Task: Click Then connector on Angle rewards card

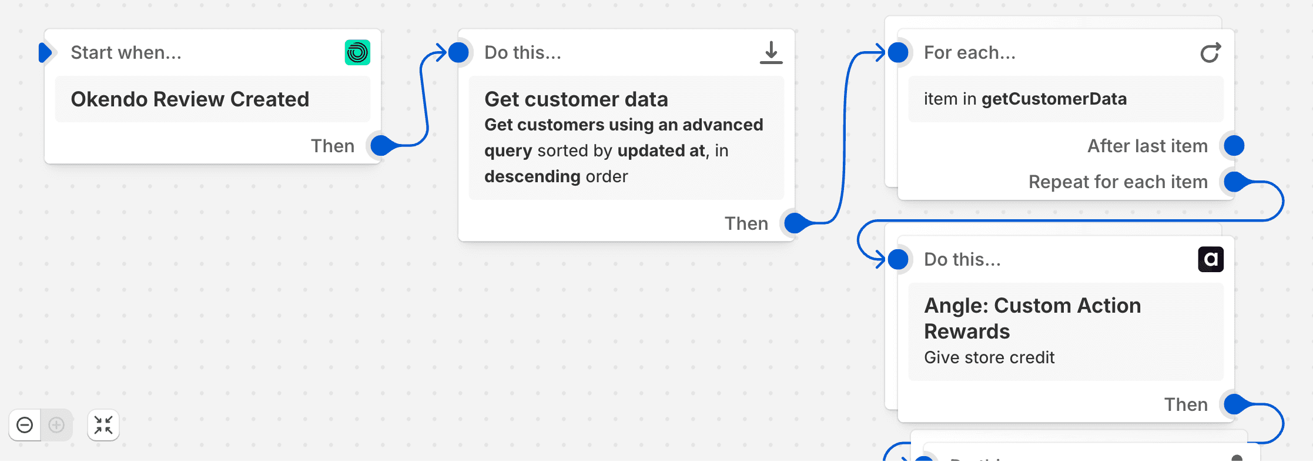Action: pyautogui.click(x=1234, y=404)
